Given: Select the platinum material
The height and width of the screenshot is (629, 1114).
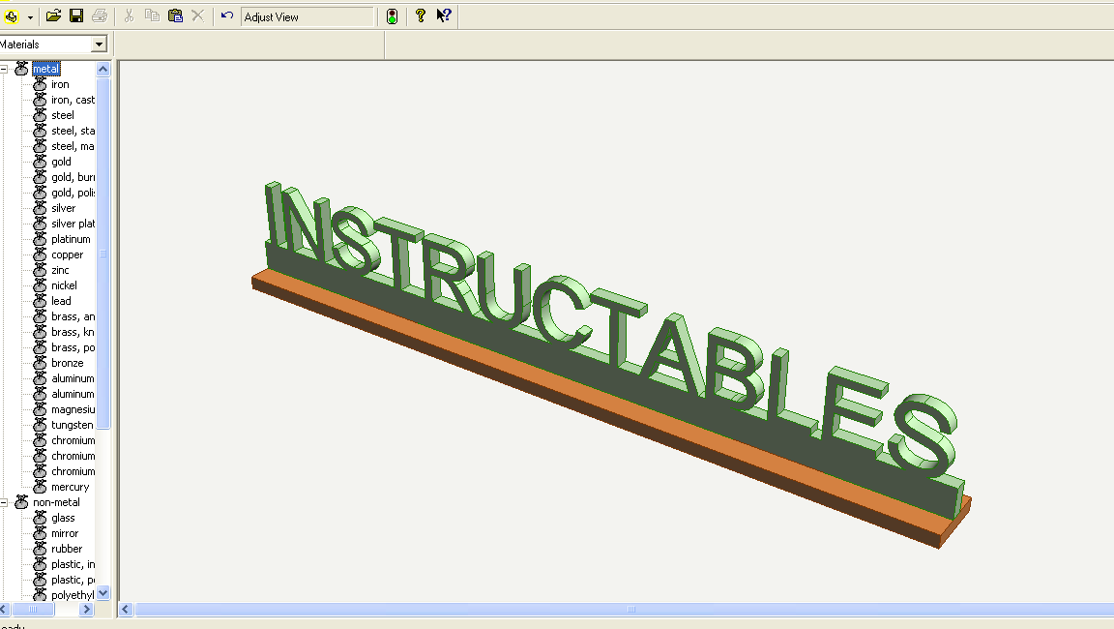Looking at the screenshot, I should pos(71,240).
